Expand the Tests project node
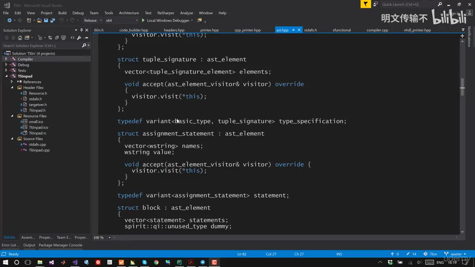The height and width of the screenshot is (267, 475). tap(6, 70)
